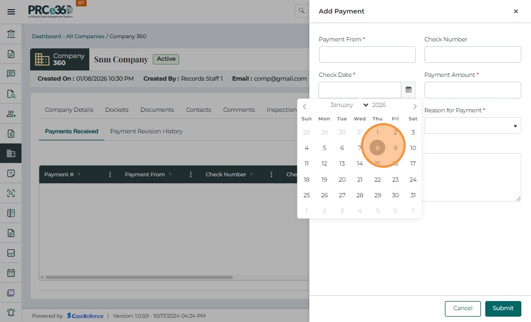Open the month dropdown showing January

point(349,105)
